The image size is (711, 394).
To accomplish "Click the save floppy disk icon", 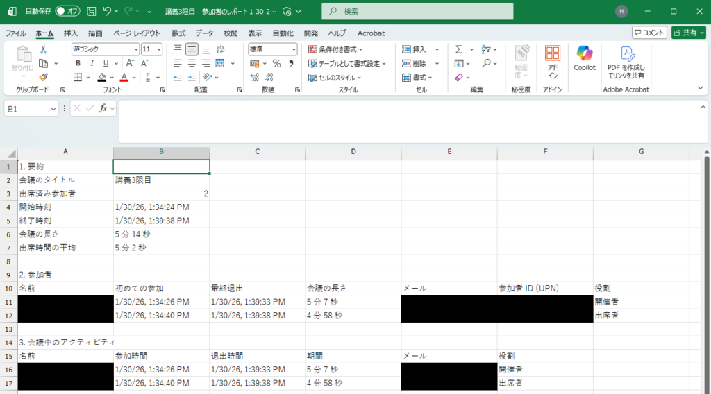I will pos(92,12).
